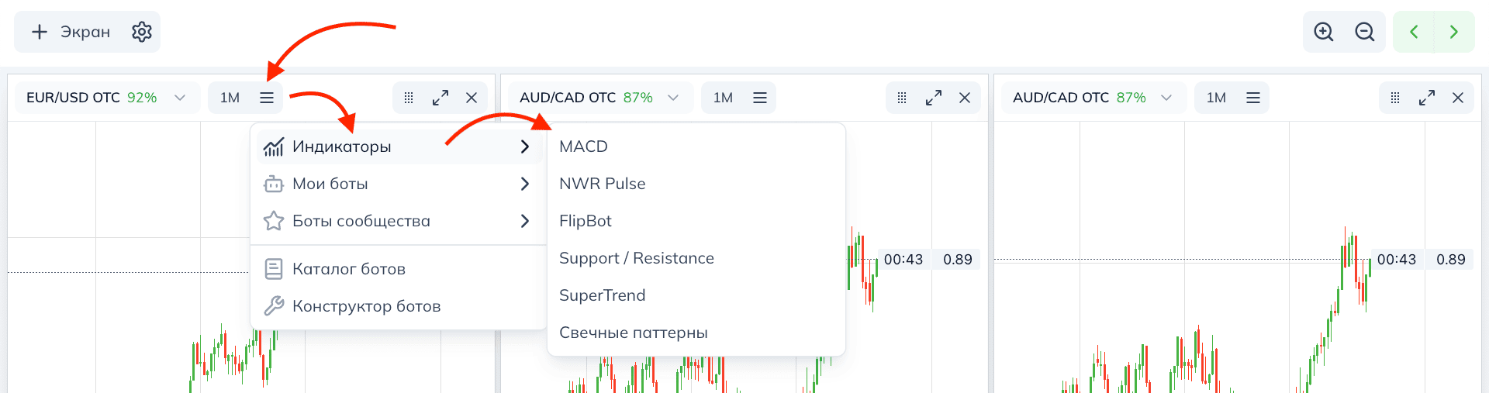Choose Свечные паттерны from indicators
The height and width of the screenshot is (393, 1489).
[634, 333]
